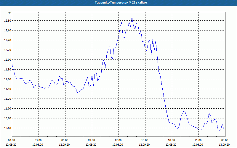Click the °C unit label

(9, 13)
